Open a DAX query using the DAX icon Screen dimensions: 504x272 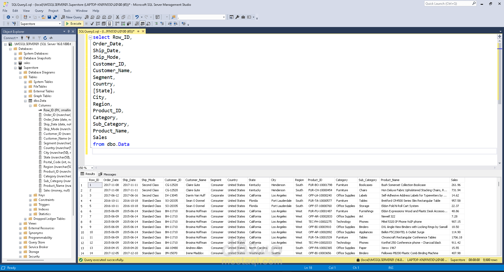coord(110,17)
